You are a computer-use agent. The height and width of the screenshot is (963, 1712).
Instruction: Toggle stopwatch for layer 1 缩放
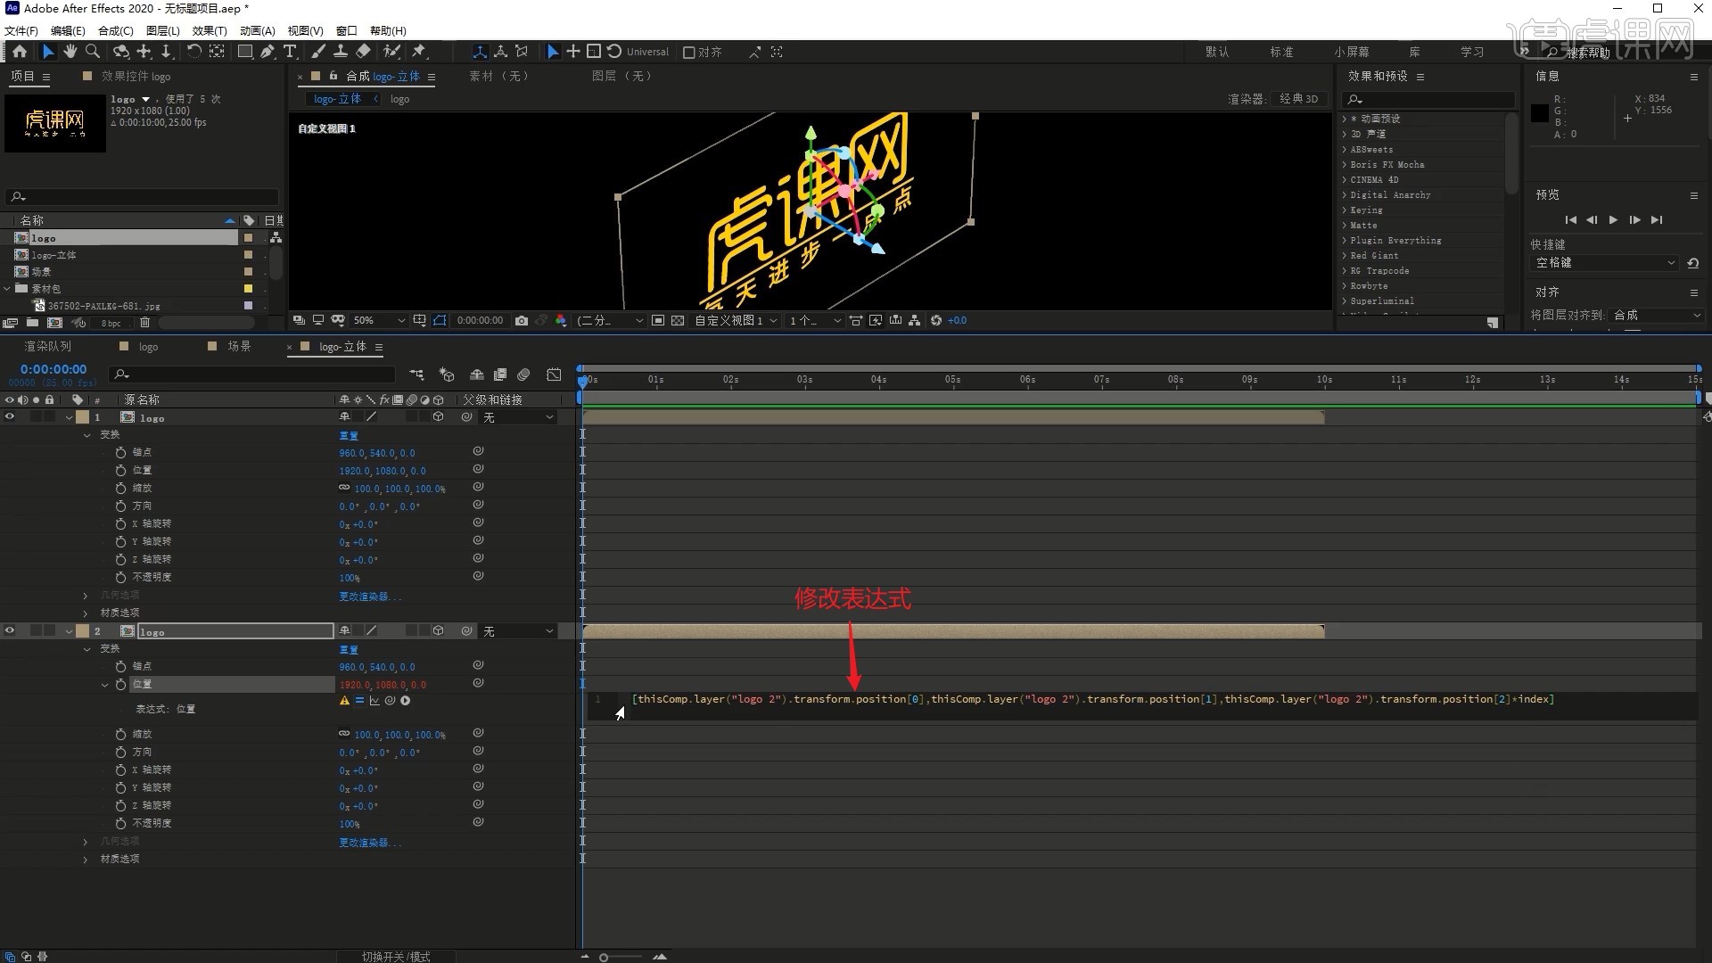pyautogui.click(x=120, y=489)
